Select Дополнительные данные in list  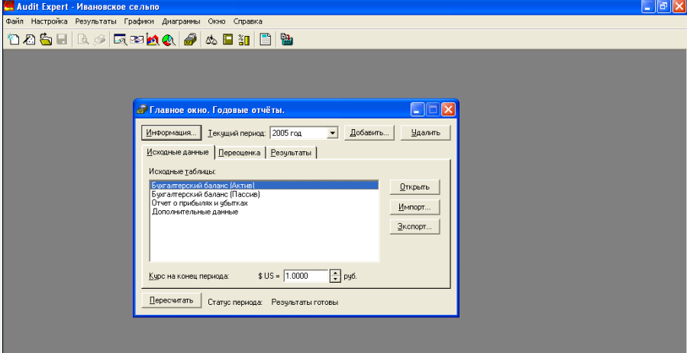pos(264,212)
